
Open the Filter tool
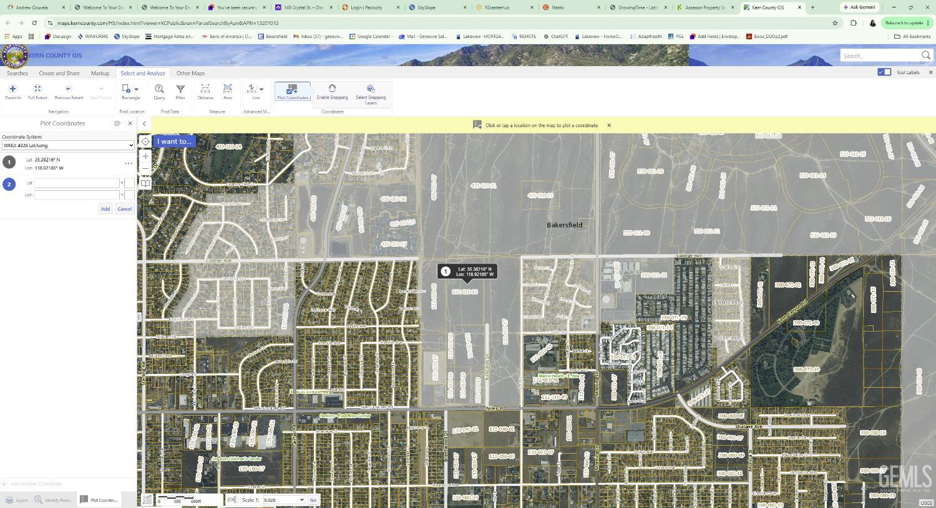coord(180,92)
